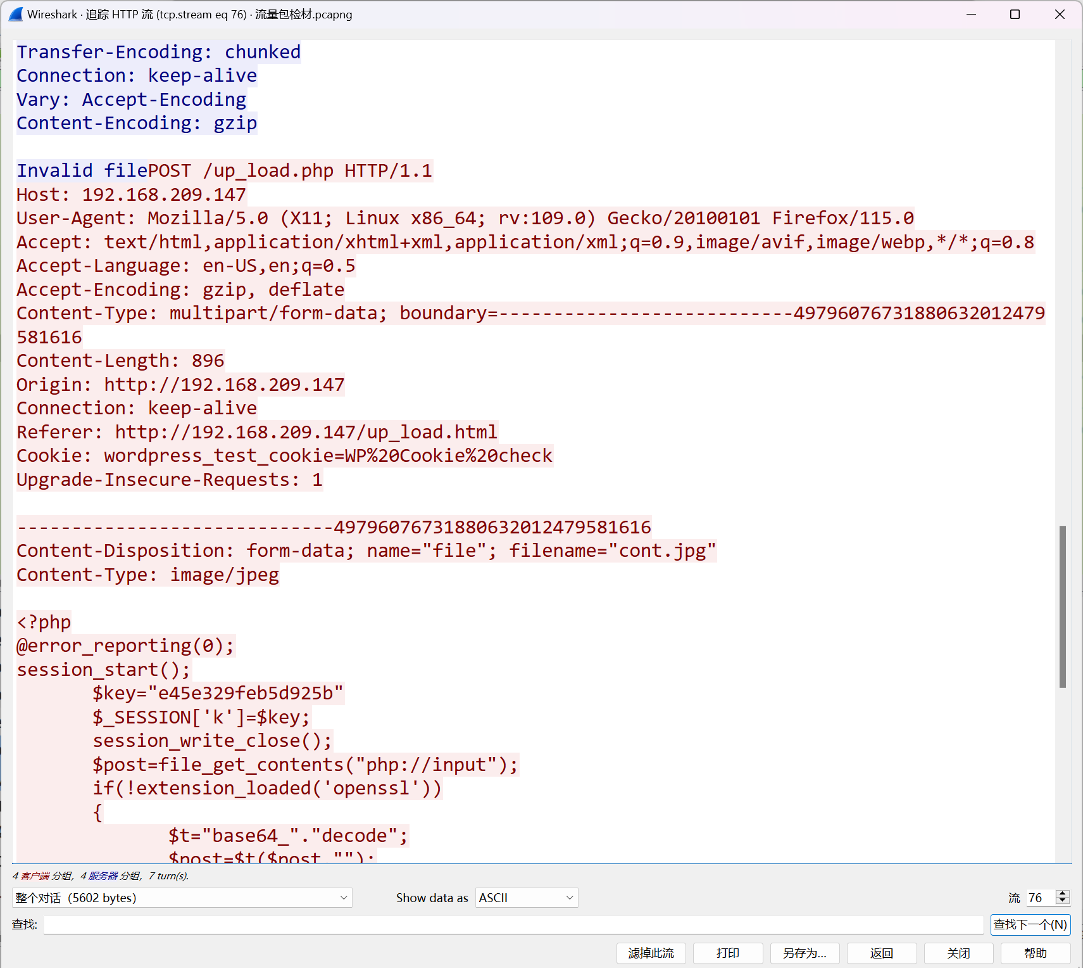
Task: Click the Wireshark shark fin title icon
Action: point(16,14)
